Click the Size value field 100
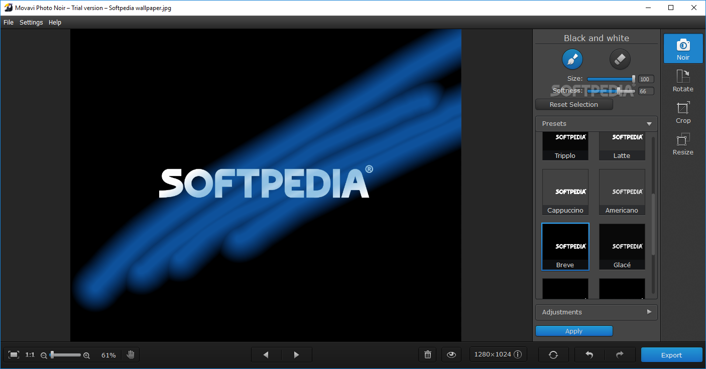 coord(646,79)
